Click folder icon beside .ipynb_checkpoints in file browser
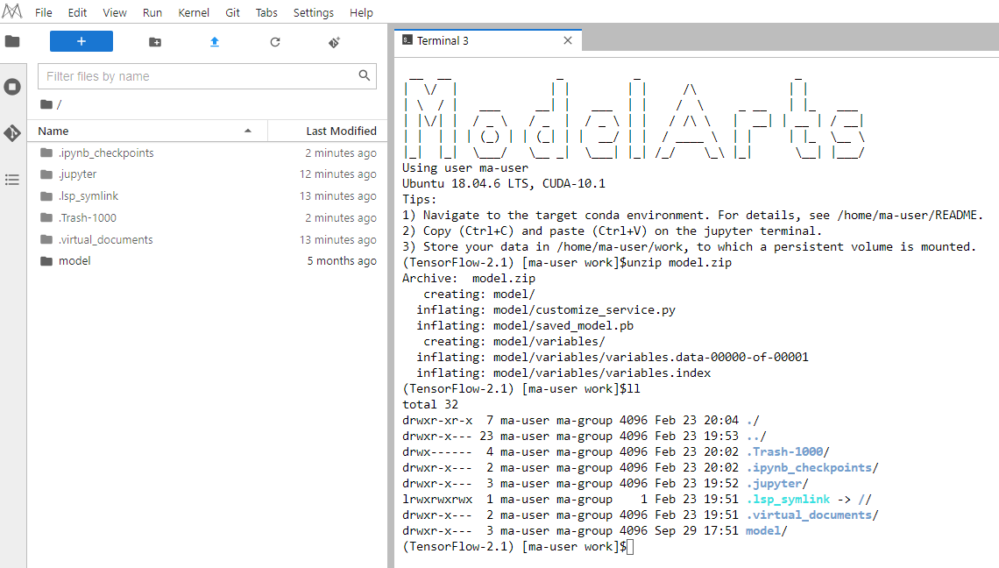 point(46,153)
